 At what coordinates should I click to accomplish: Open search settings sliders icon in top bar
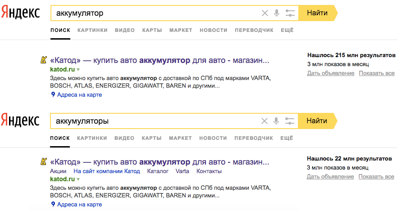(290, 13)
